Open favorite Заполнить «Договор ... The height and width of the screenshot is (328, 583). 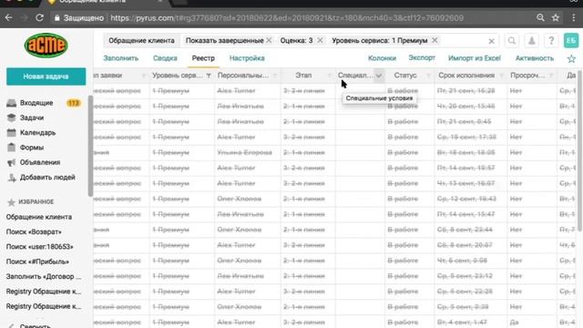click(44, 276)
